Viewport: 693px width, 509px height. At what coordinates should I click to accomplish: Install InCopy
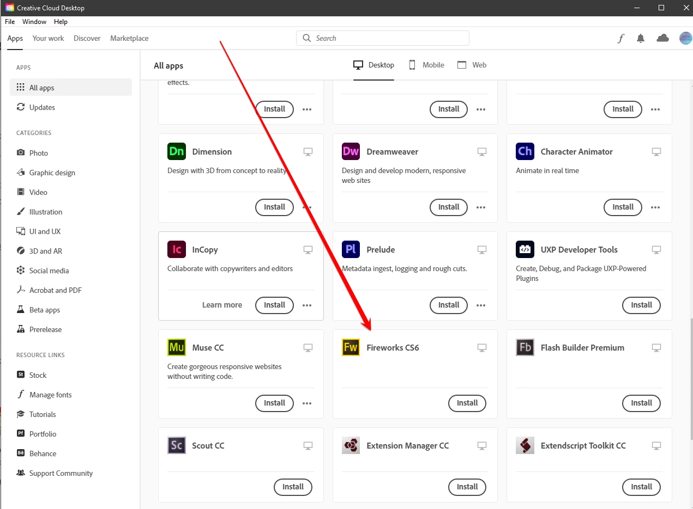[274, 305]
